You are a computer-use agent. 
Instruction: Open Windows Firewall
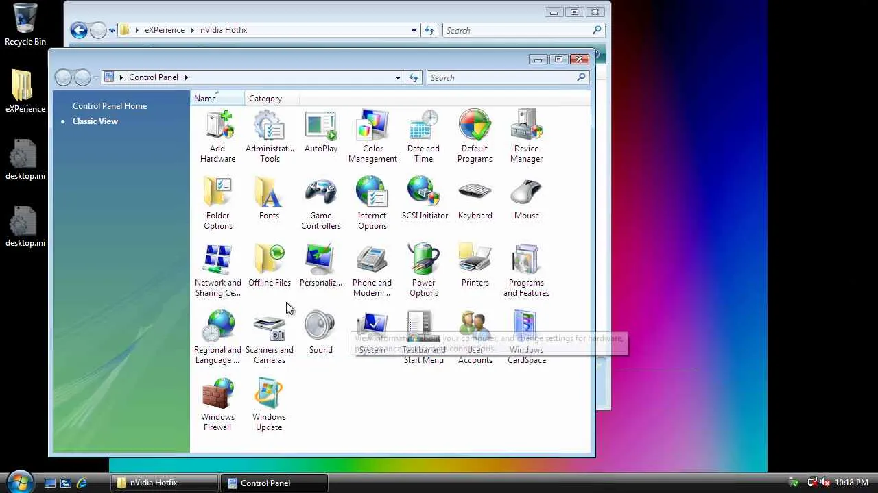click(217, 405)
